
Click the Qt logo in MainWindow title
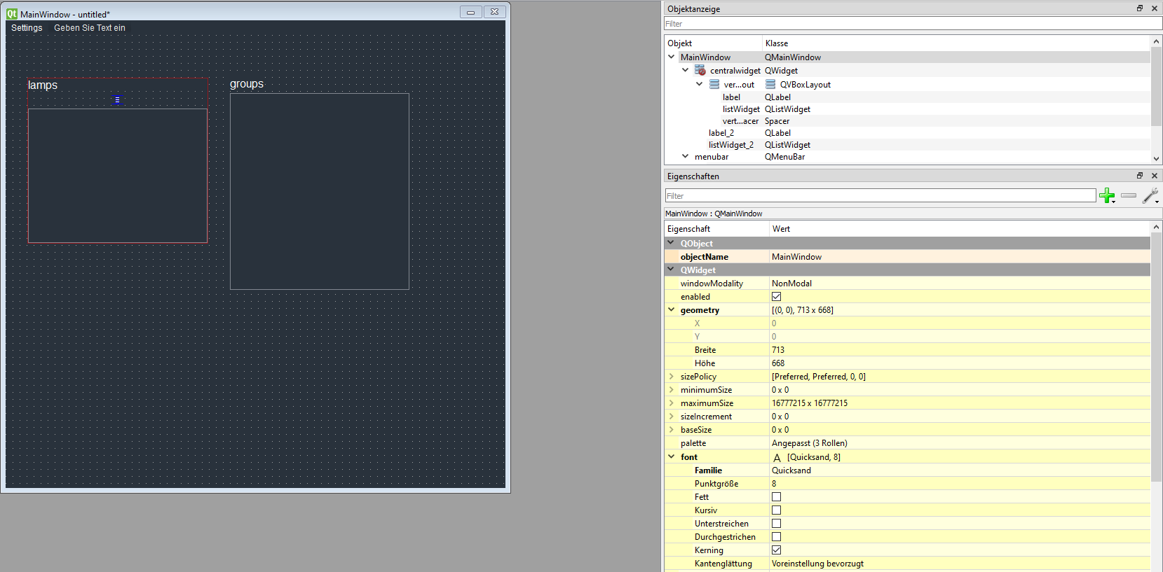point(12,13)
